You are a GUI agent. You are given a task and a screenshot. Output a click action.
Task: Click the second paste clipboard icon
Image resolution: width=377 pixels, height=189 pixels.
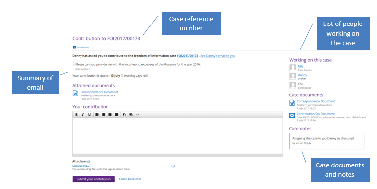[x=131, y=115]
